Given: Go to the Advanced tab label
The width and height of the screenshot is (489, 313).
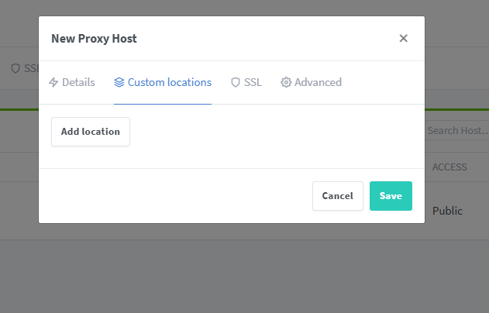Looking at the screenshot, I should click(x=318, y=82).
